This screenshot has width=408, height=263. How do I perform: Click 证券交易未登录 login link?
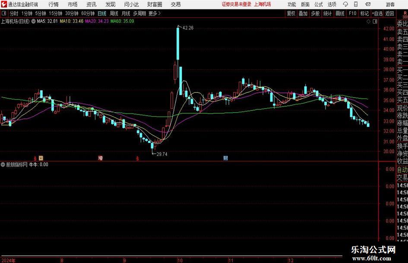point(237,4)
